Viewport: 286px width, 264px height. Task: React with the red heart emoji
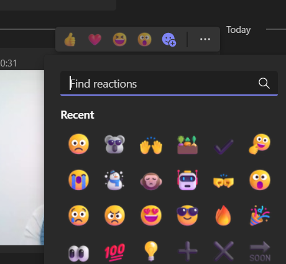click(x=95, y=39)
